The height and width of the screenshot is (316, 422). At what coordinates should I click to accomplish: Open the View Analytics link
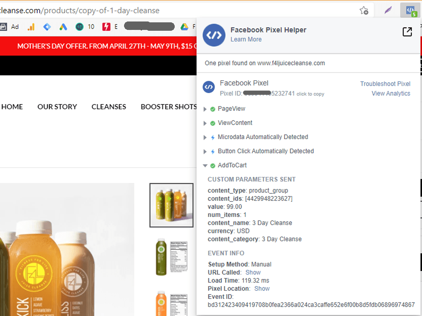[391, 94]
